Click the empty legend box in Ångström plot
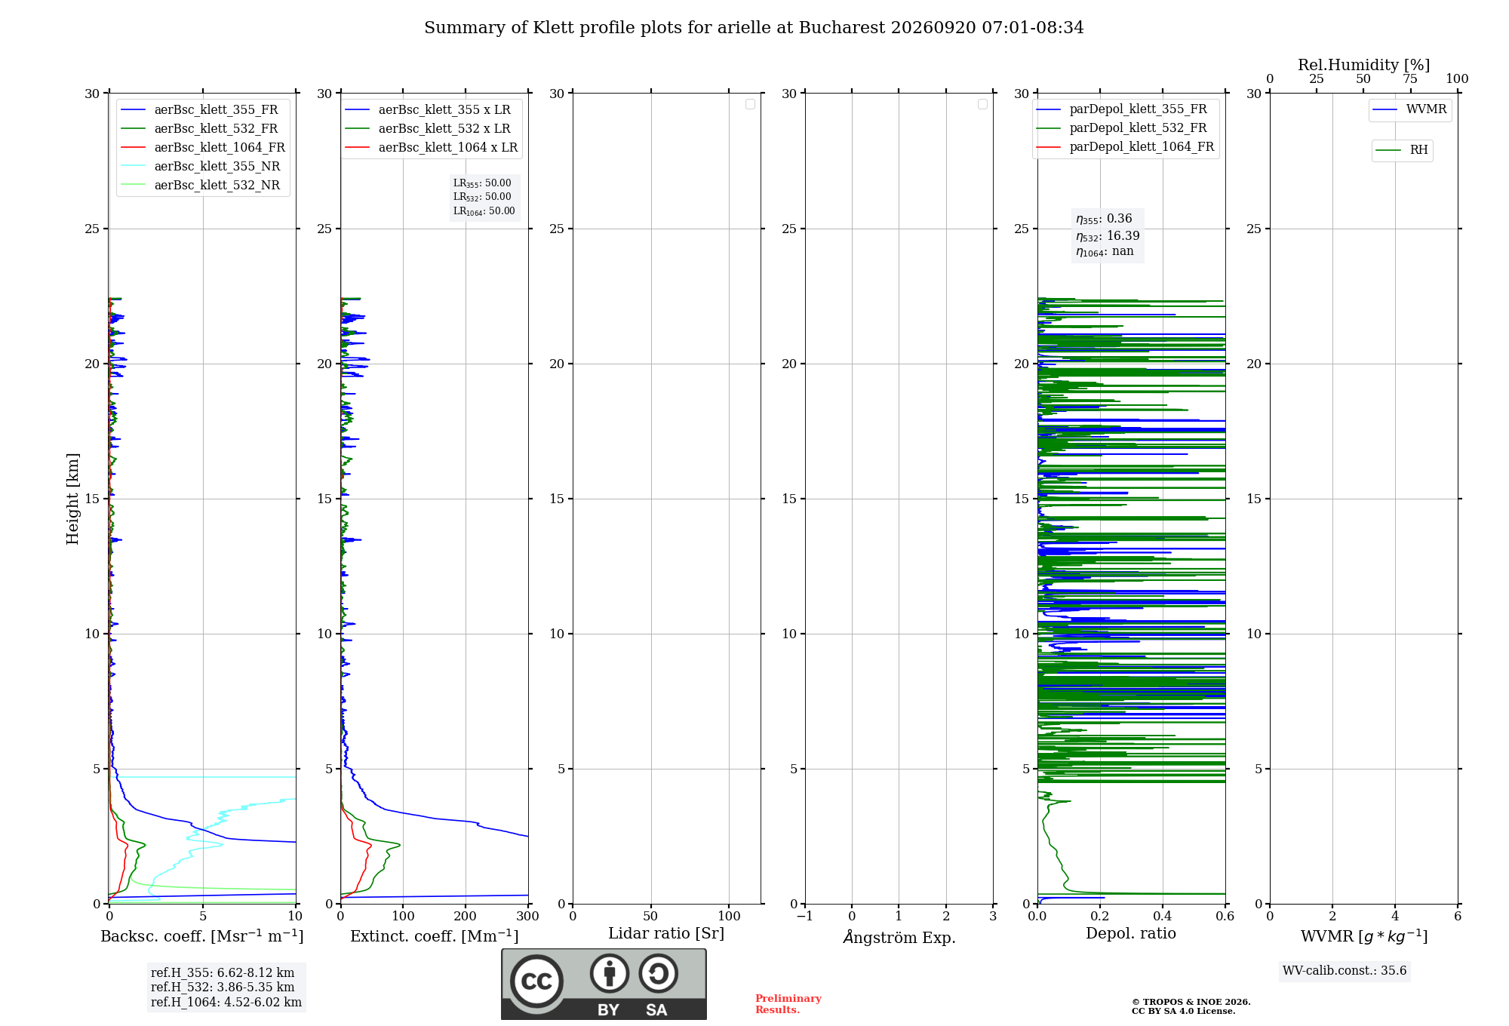Screen dimensions: 1509x1026 point(982,104)
